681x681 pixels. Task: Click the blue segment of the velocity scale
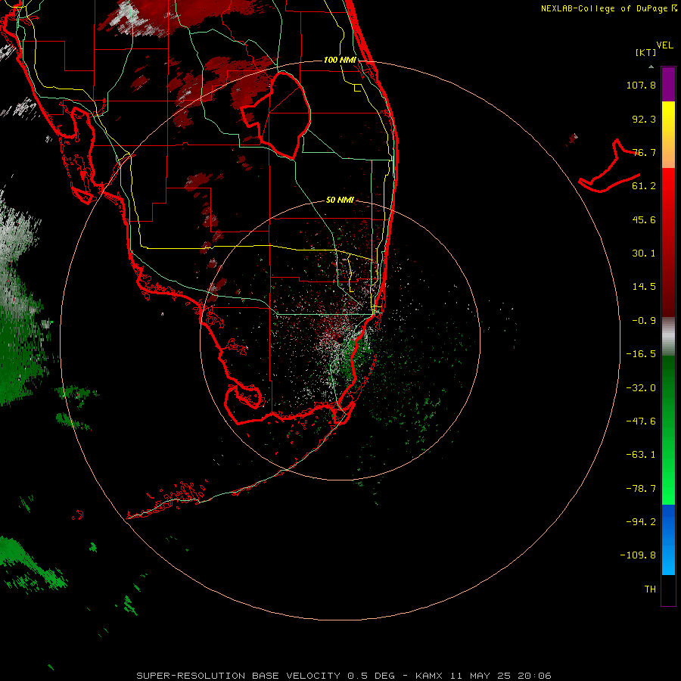[x=668, y=540]
